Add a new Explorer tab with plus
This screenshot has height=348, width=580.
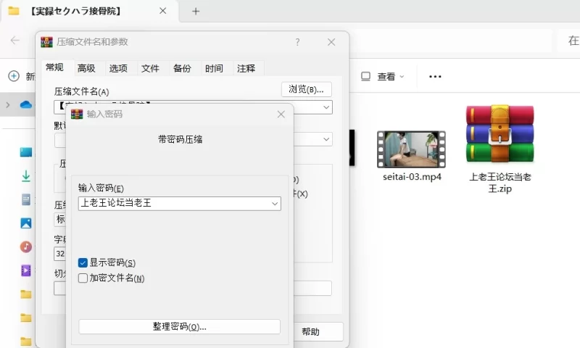[x=196, y=12]
